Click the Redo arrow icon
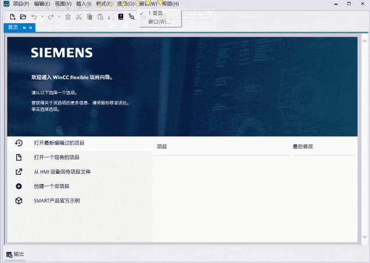The image size is (370, 263). pos(51,17)
